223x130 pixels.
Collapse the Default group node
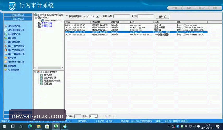[36, 18]
